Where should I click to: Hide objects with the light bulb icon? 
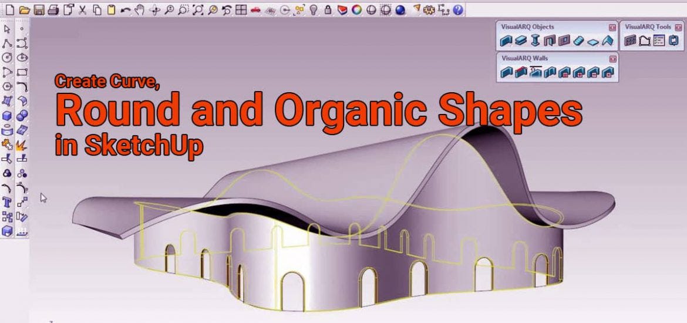313,10
